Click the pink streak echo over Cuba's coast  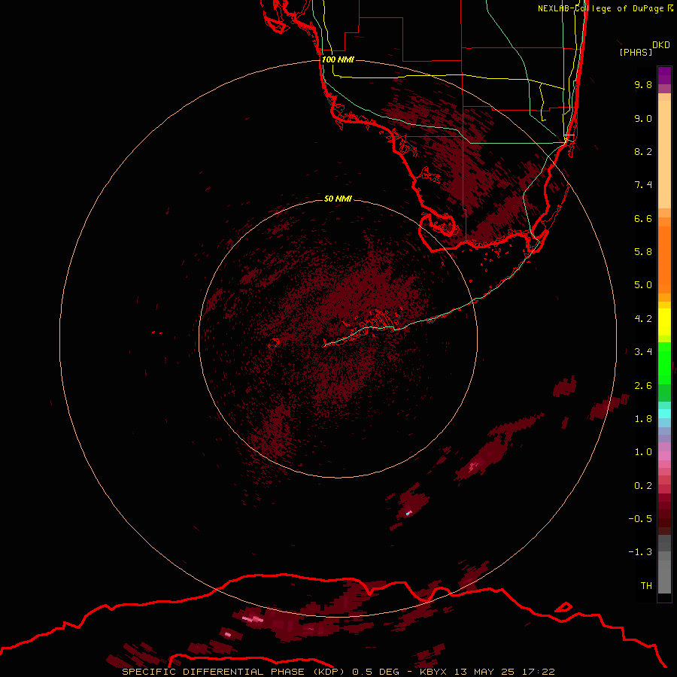point(253,619)
